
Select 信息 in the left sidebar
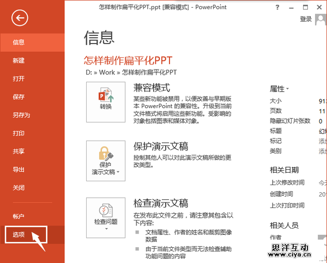pyautogui.click(x=19, y=42)
